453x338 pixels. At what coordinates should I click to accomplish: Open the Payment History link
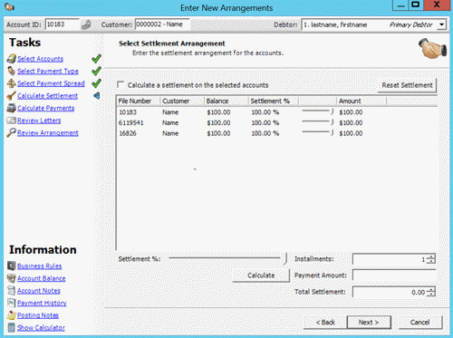(x=42, y=303)
